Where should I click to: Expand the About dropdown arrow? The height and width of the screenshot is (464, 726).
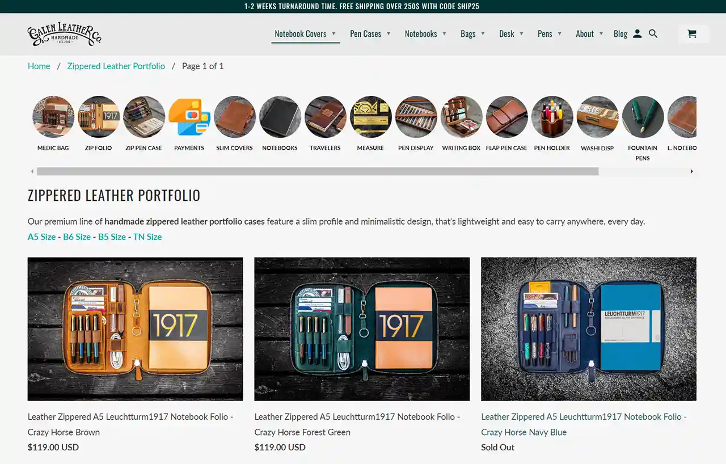(601, 33)
